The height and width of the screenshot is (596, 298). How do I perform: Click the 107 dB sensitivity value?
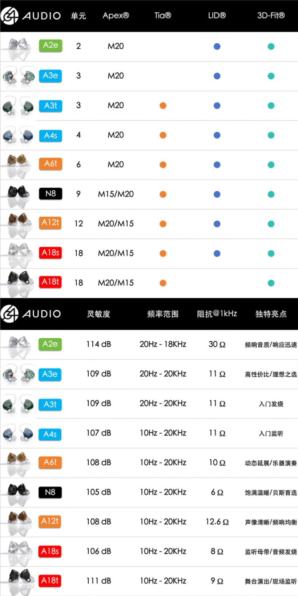(x=98, y=433)
